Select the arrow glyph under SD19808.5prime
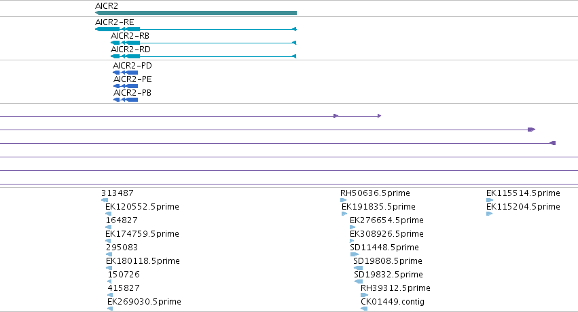 358,268
